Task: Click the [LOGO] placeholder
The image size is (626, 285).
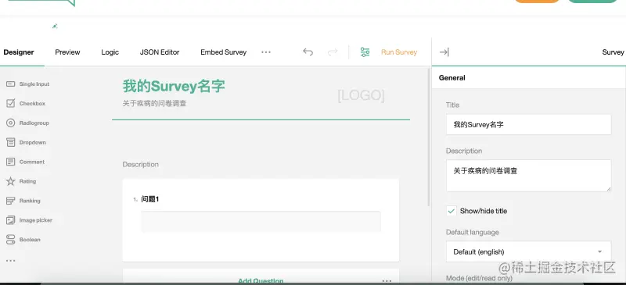Action: 361,95
